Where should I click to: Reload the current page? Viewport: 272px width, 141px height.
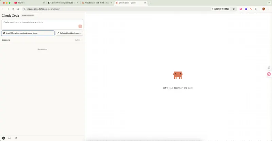(13, 9)
